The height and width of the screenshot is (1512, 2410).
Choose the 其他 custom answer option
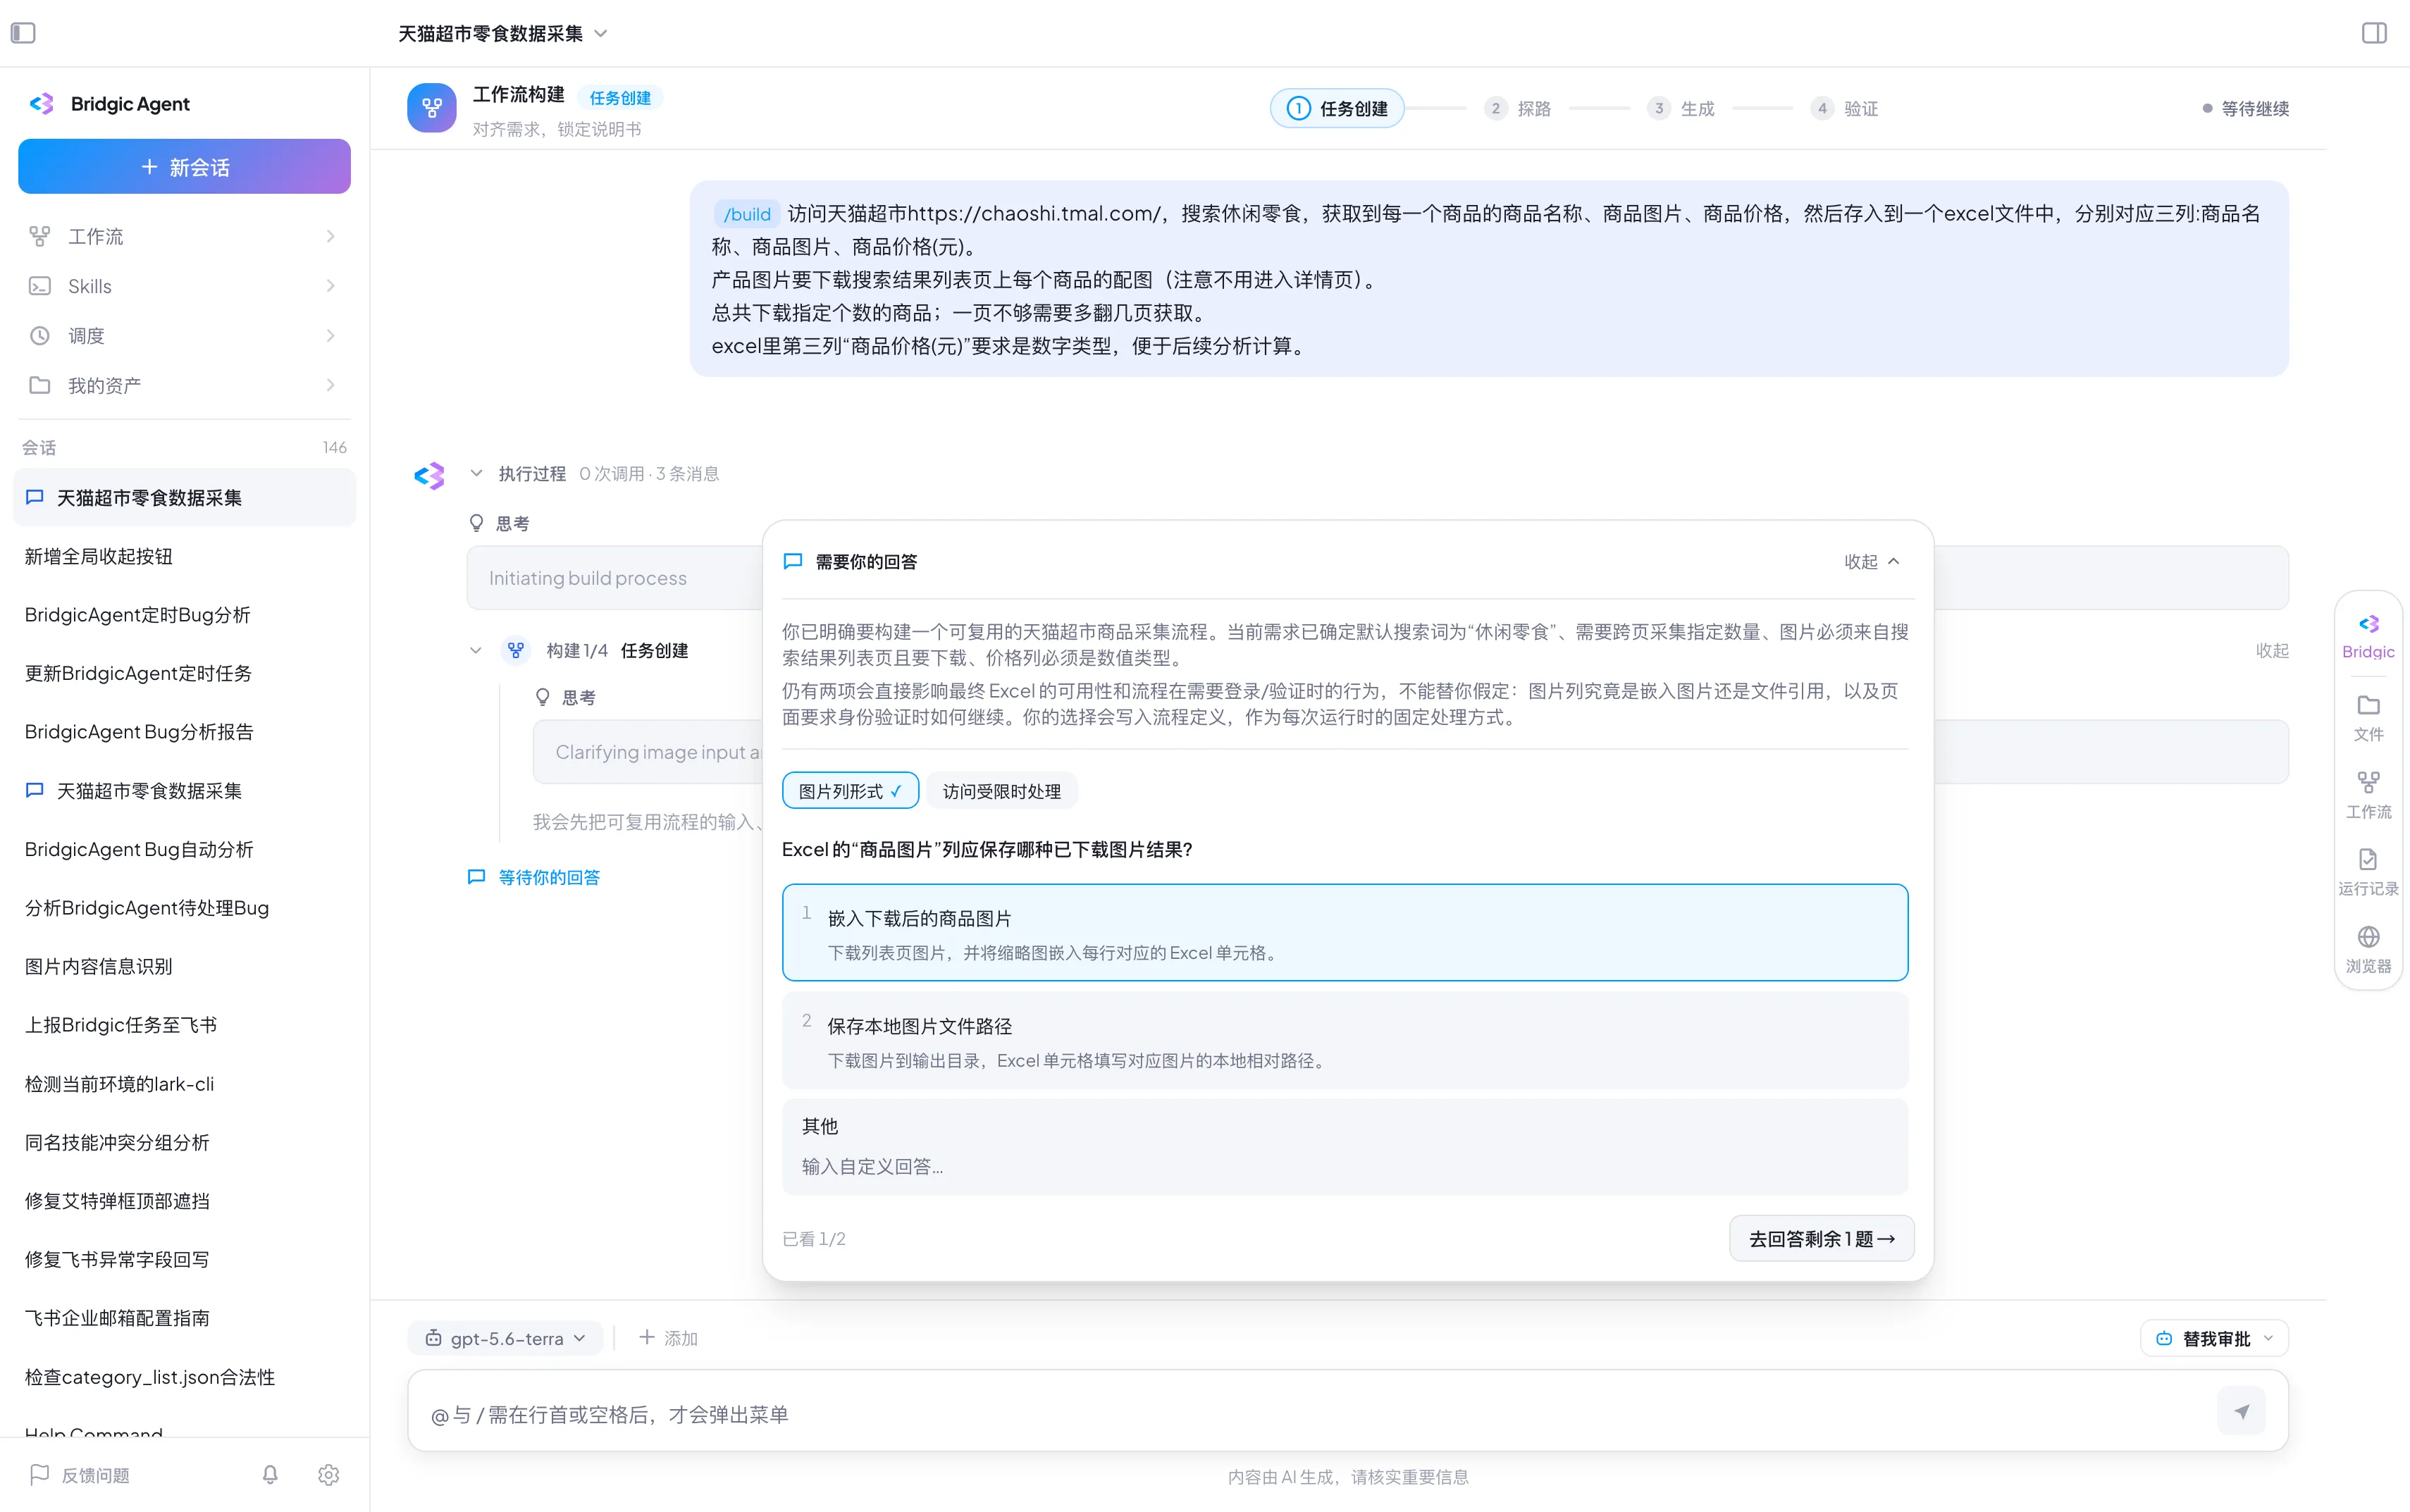[1345, 1146]
